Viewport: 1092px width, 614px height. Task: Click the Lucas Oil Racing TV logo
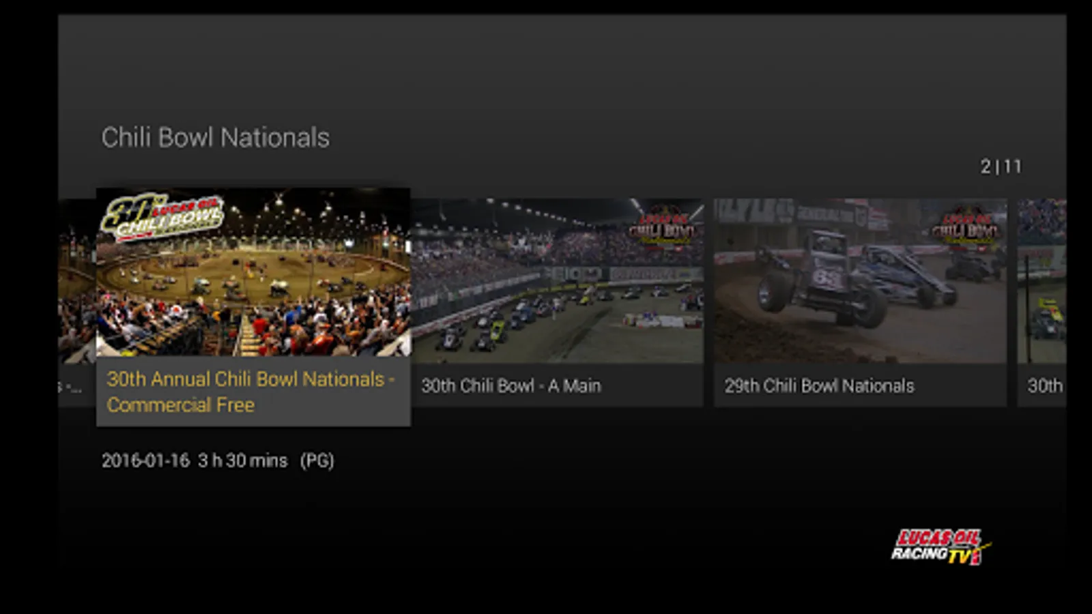[x=941, y=547]
